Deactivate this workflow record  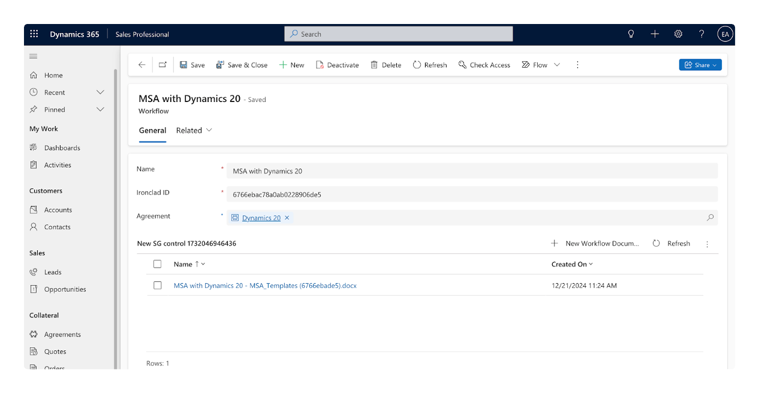point(337,65)
